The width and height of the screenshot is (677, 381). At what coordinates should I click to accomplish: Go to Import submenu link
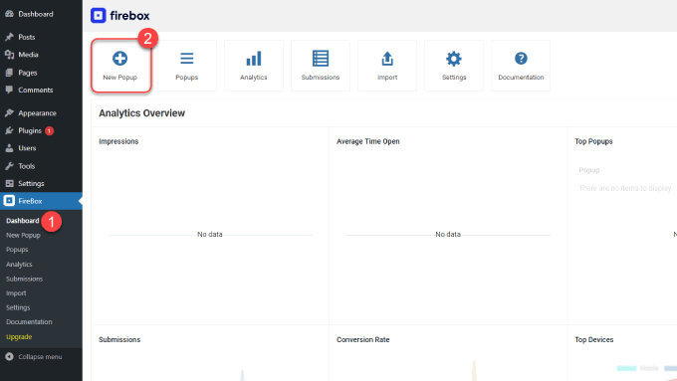click(x=16, y=293)
